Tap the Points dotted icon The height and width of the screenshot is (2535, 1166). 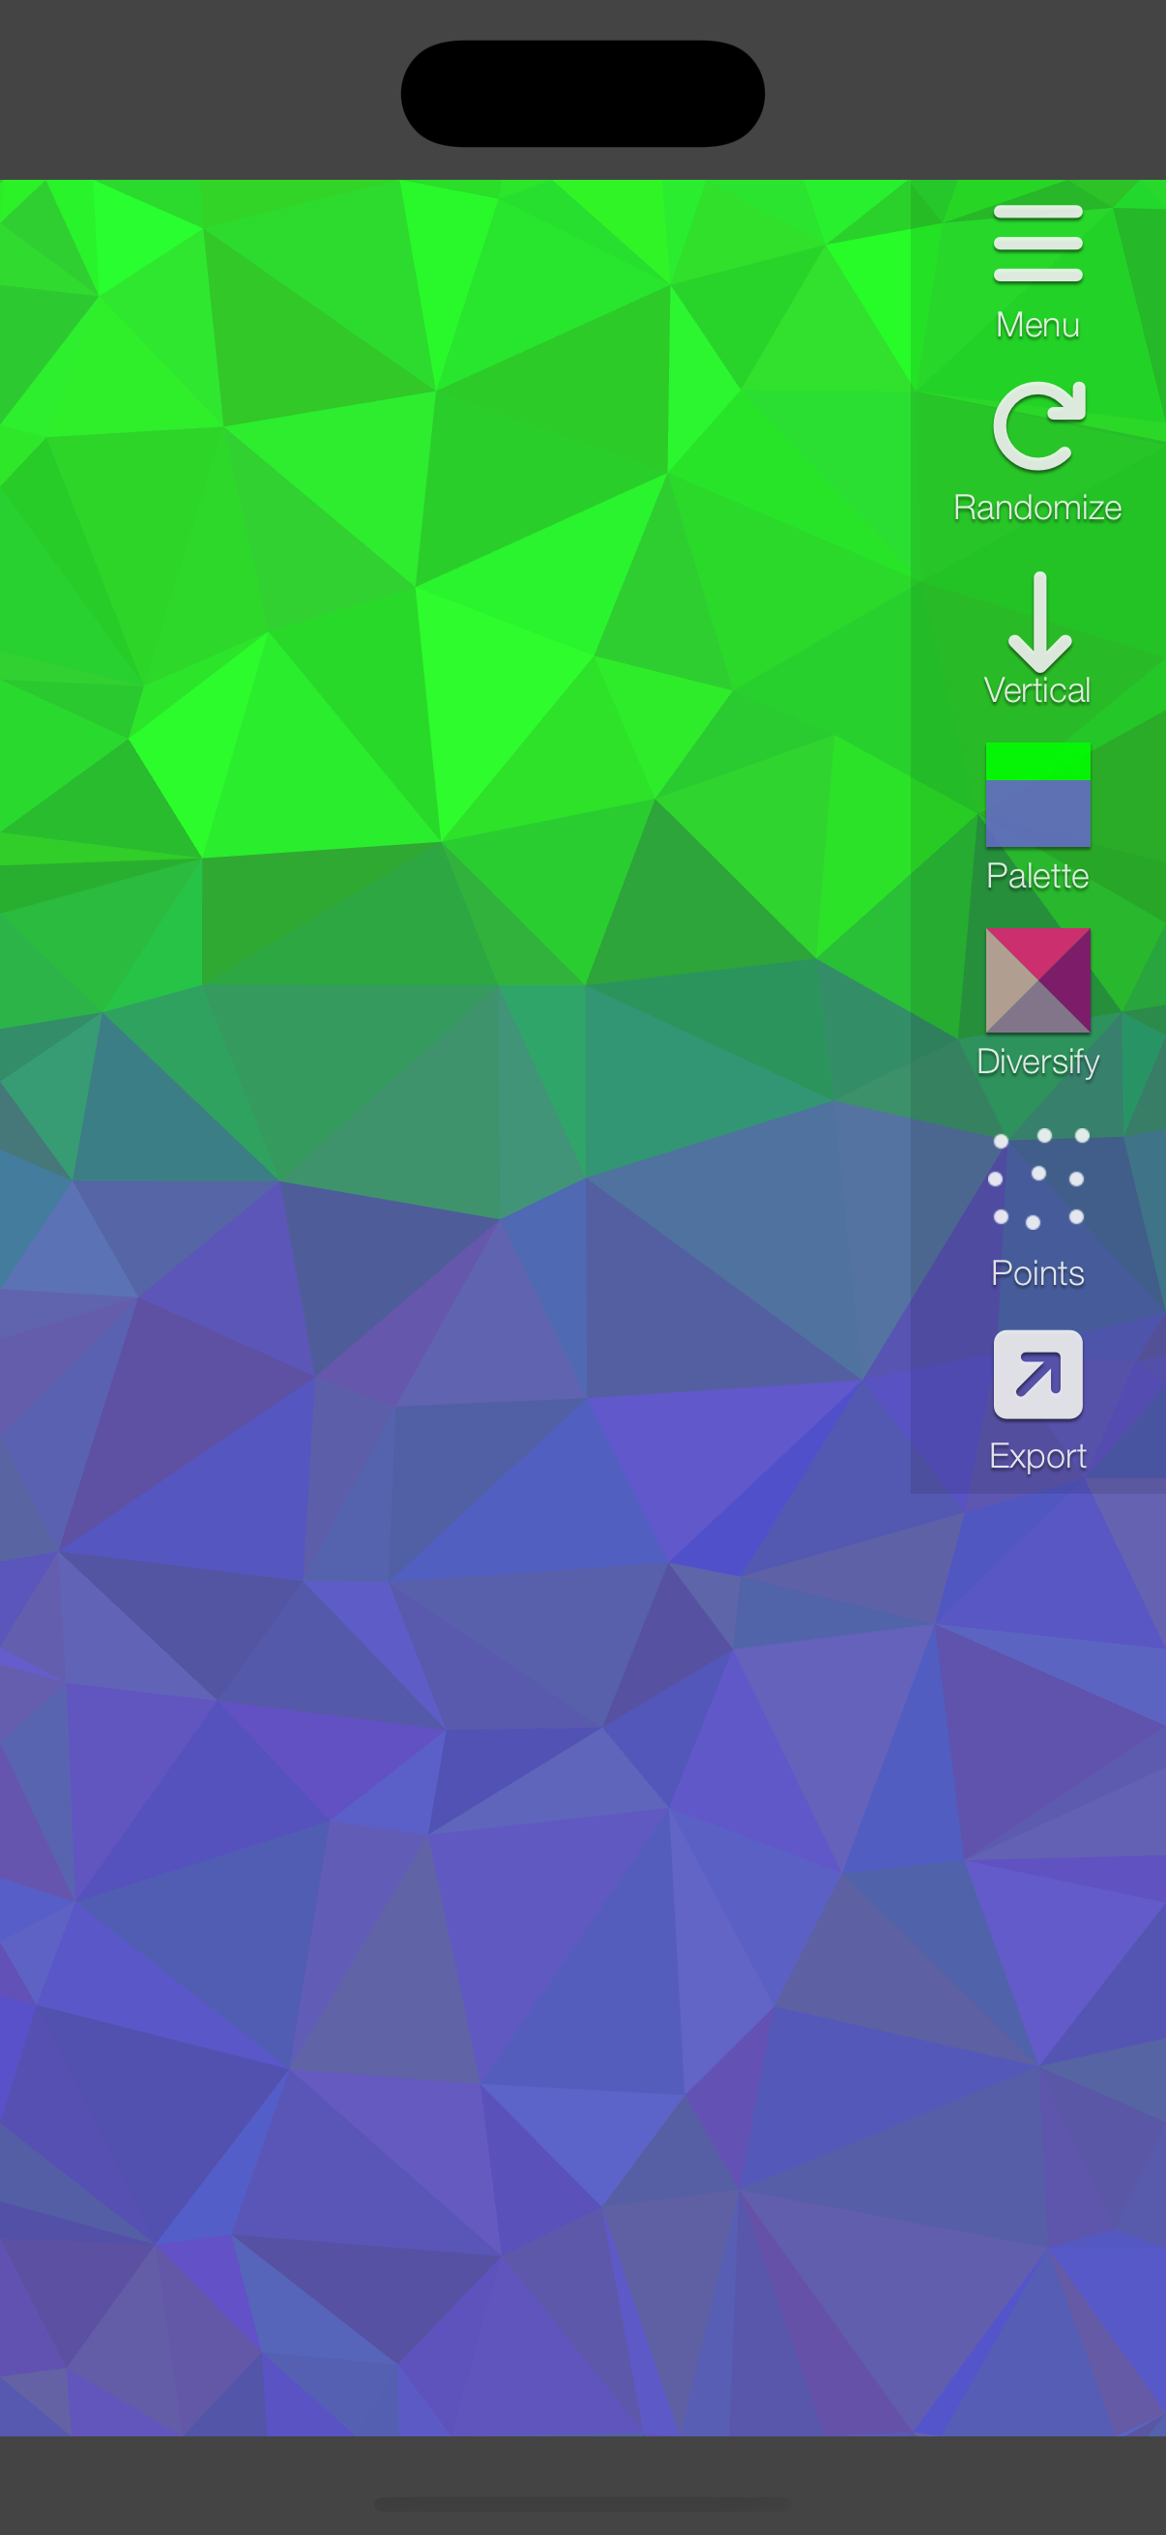click(x=1038, y=1179)
